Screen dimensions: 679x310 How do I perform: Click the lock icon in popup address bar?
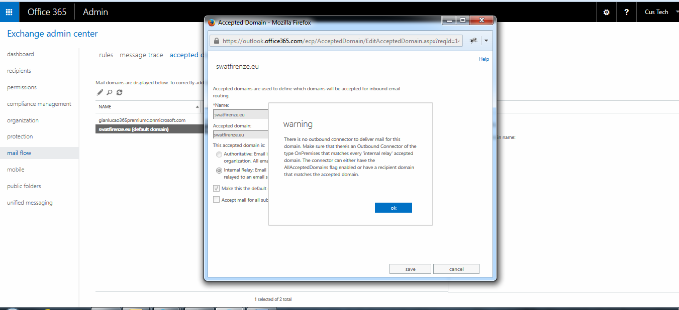(x=216, y=41)
